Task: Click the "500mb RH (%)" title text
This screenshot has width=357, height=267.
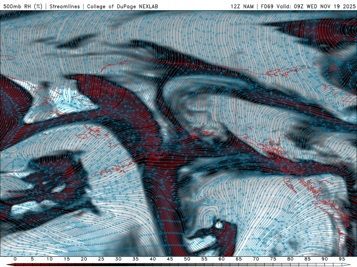Action: [23, 6]
